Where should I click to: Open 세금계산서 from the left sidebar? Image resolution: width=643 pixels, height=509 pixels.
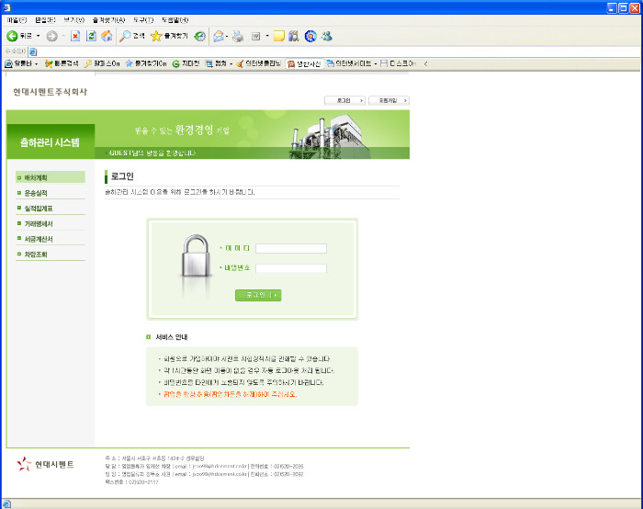click(51, 239)
